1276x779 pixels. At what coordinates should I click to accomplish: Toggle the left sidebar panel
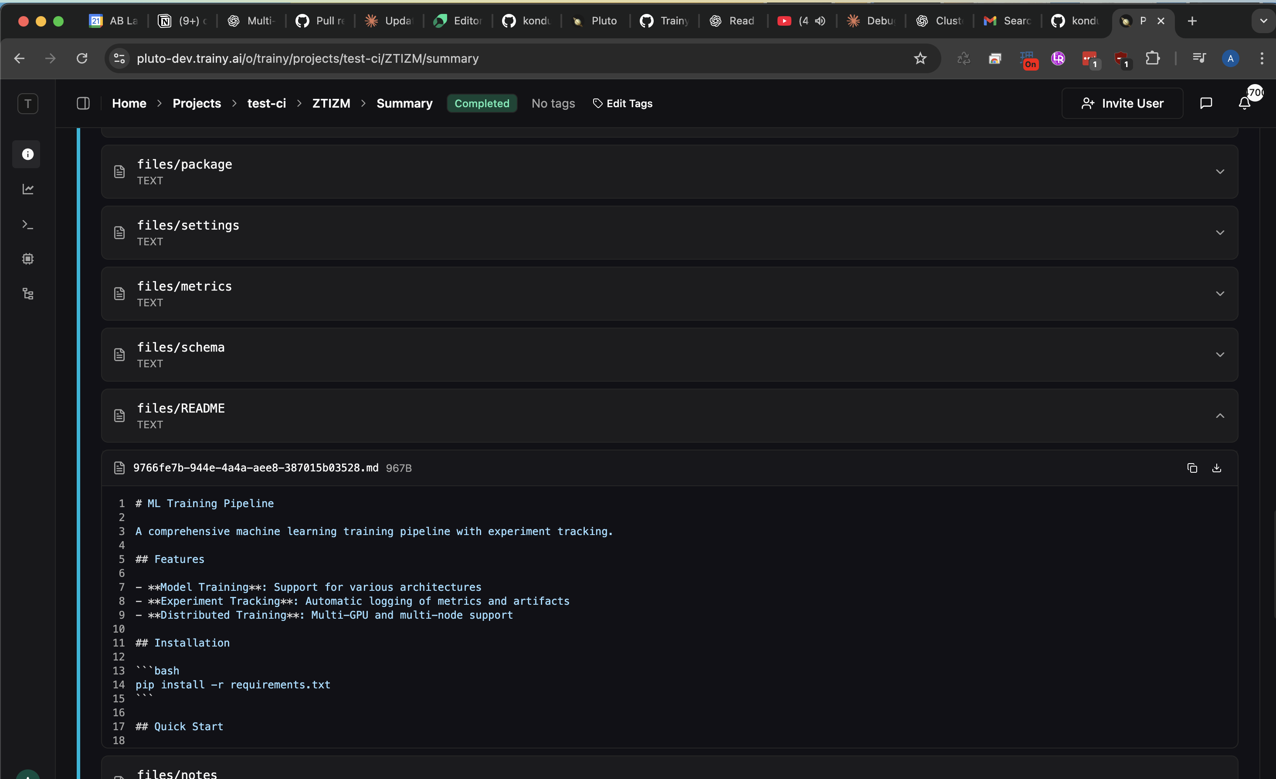[83, 103]
